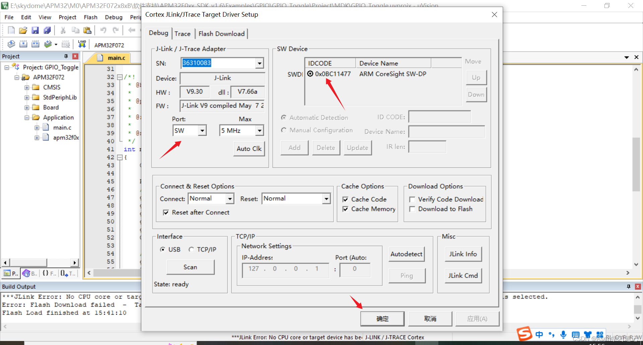
Task: Switch to Functions tab with braces icon
Action: (x=49, y=273)
